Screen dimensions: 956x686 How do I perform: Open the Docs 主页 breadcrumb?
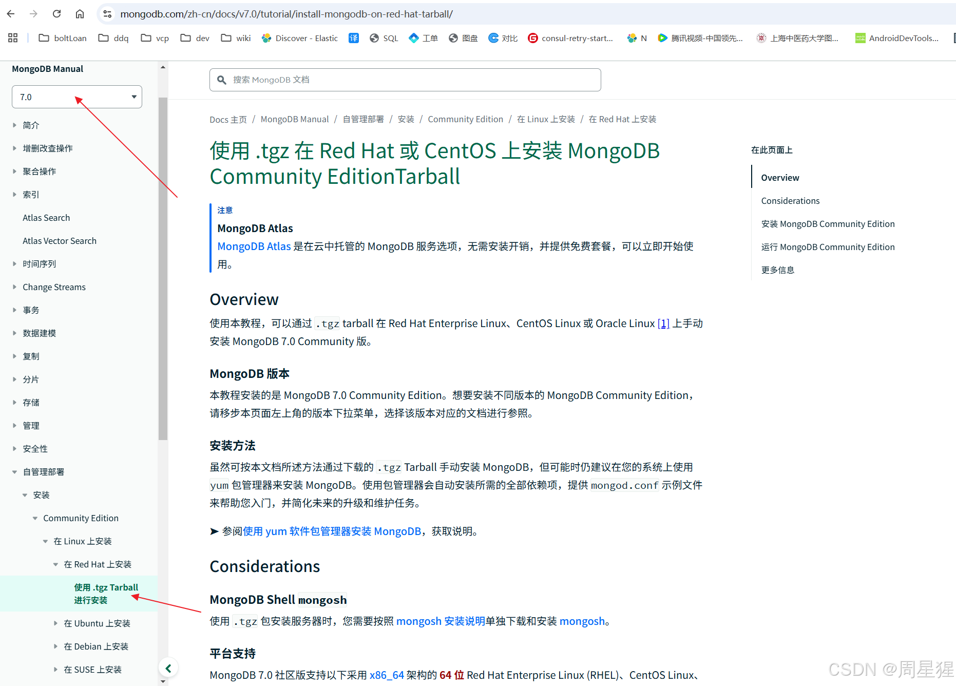[228, 119]
